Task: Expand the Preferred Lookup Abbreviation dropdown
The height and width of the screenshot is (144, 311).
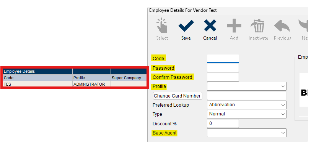Action: (246, 105)
